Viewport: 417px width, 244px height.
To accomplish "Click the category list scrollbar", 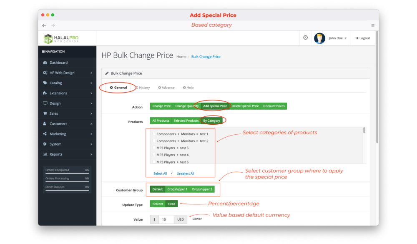I will (x=364, y=131).
